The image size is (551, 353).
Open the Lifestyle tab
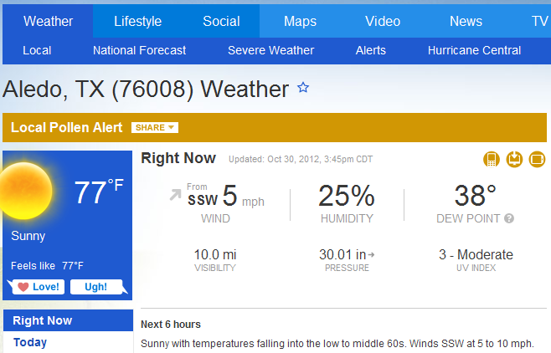(x=137, y=22)
